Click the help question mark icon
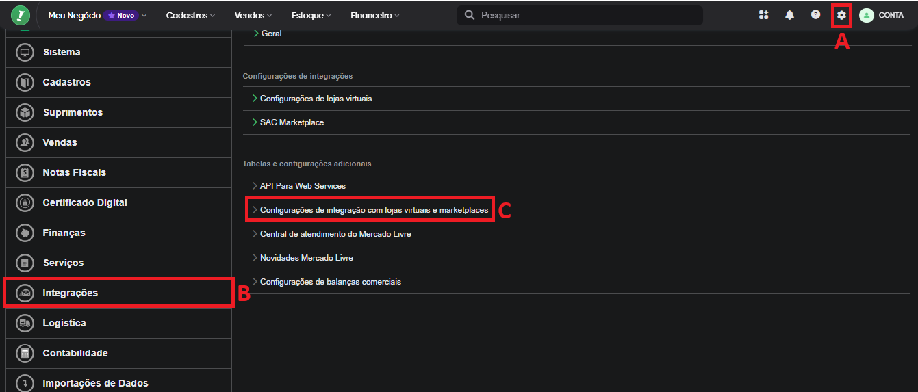Image resolution: width=918 pixels, height=392 pixels. coord(815,14)
